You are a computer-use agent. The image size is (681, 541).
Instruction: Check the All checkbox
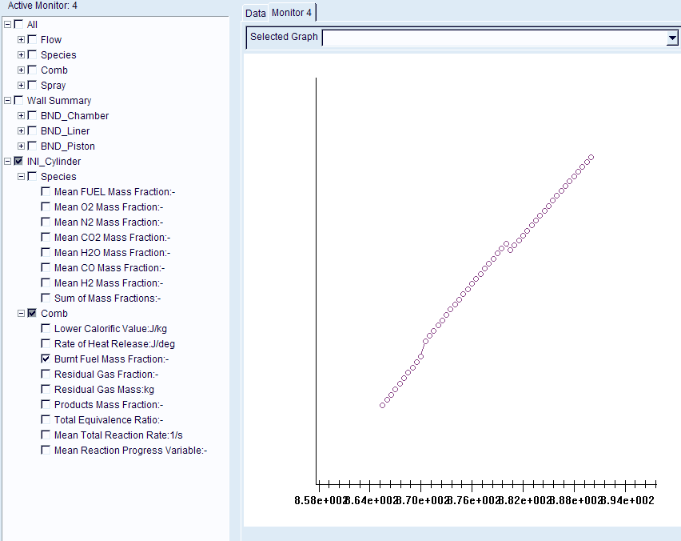[18, 24]
